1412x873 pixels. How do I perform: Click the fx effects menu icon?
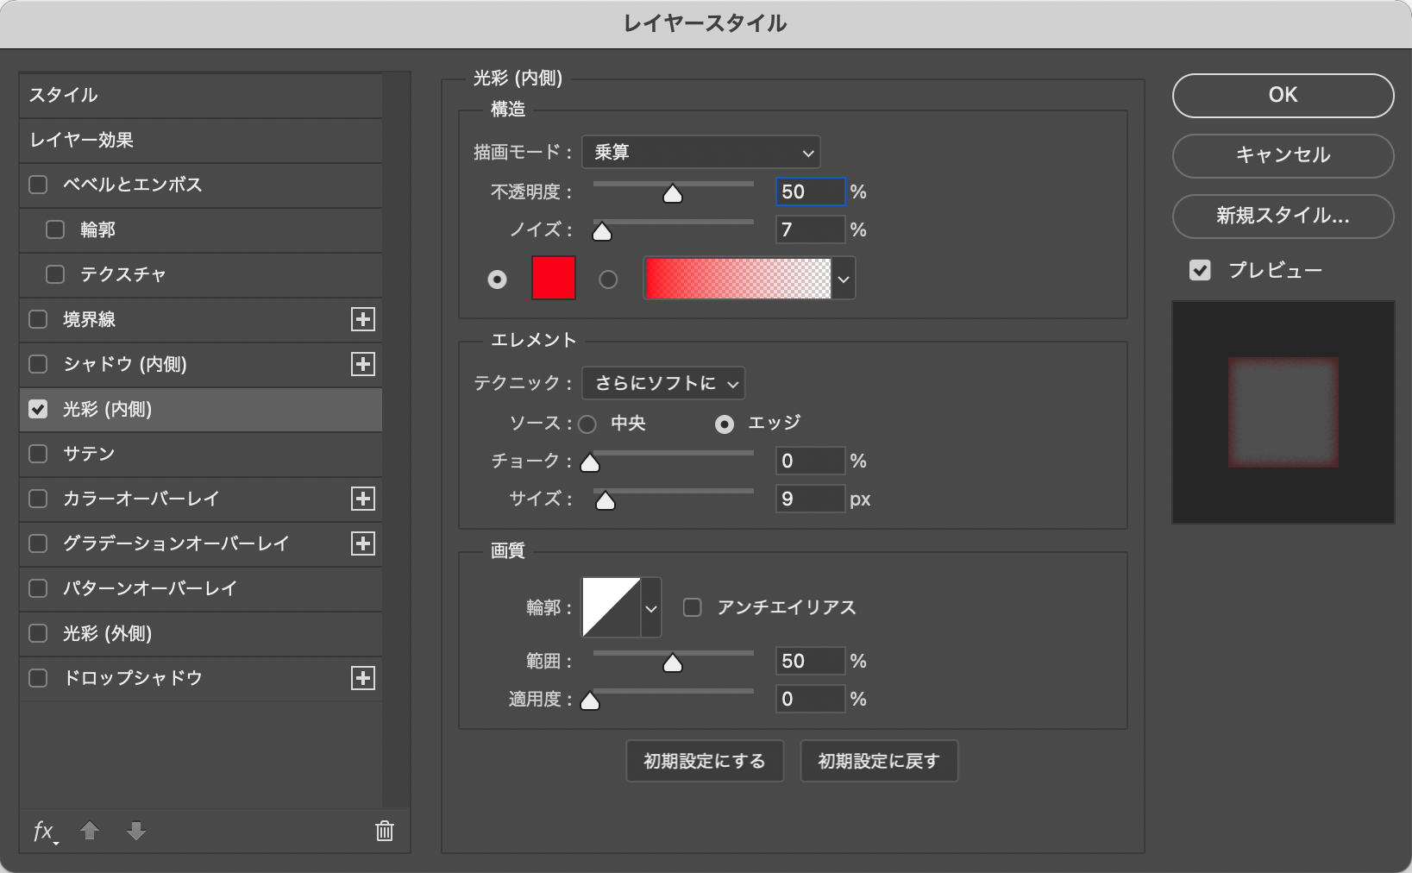pos(44,831)
